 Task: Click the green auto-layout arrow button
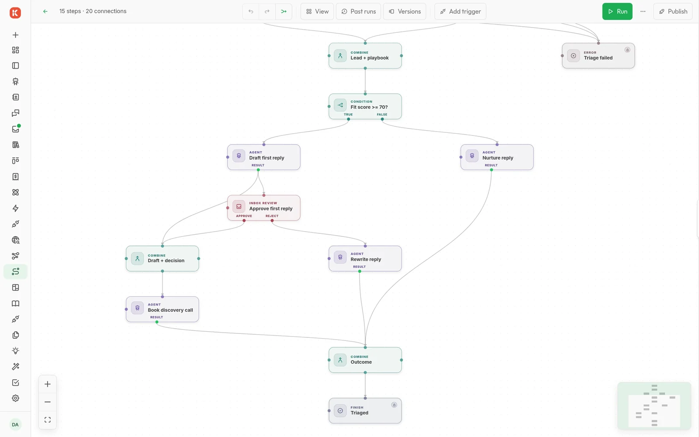tap(284, 11)
